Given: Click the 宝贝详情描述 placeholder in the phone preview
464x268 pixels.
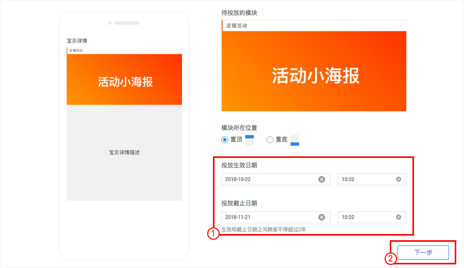Looking at the screenshot, I should coord(124,153).
